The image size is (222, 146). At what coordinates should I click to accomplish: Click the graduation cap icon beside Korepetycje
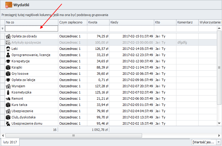click(x=8, y=61)
